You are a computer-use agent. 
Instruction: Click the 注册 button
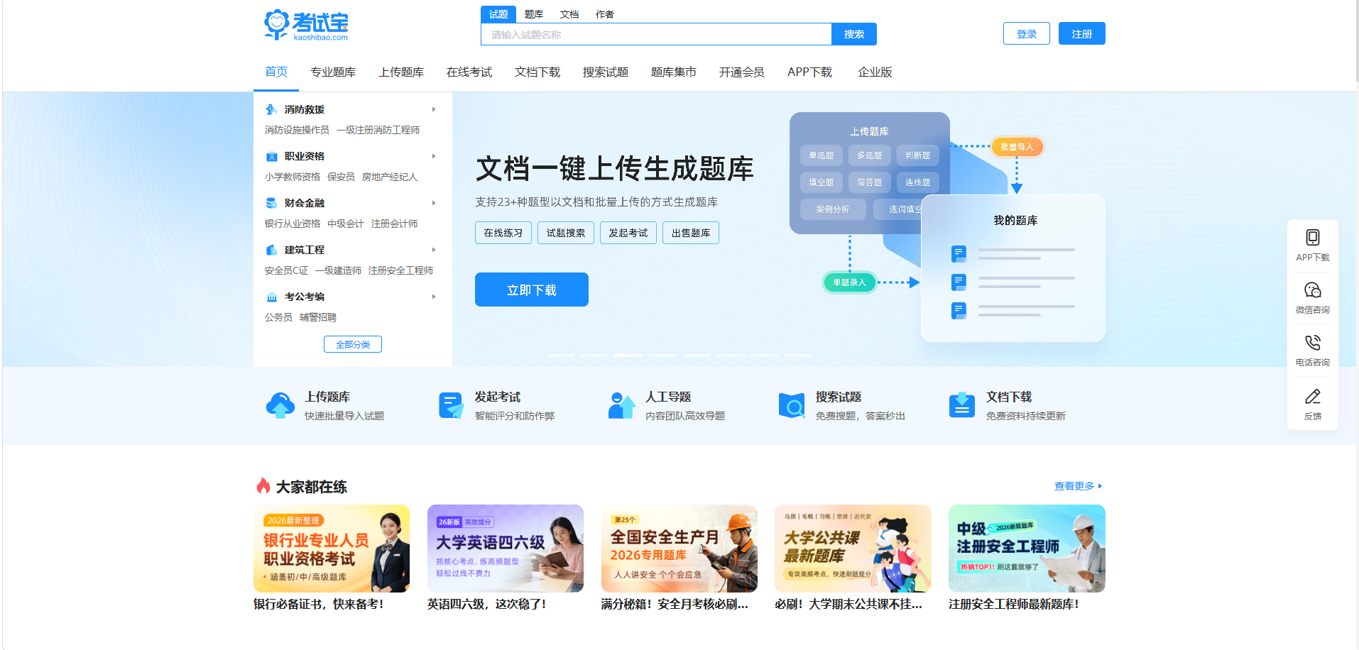click(x=1082, y=33)
